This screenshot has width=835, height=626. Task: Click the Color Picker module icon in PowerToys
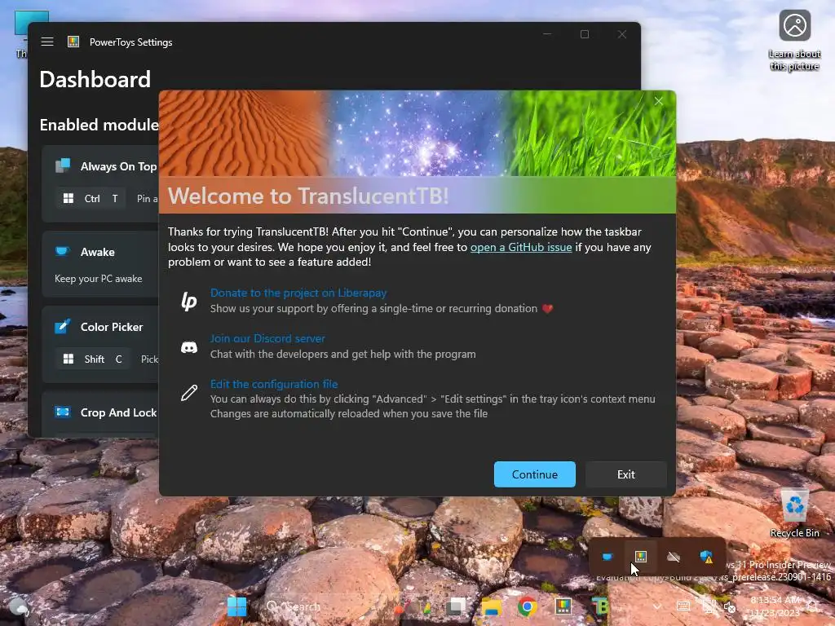click(x=63, y=326)
